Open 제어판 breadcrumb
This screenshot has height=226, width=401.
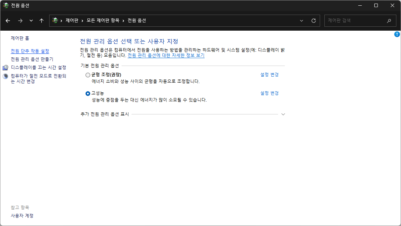[72, 20]
